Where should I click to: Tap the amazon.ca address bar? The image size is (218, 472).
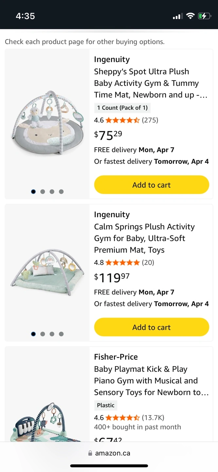(x=113, y=453)
